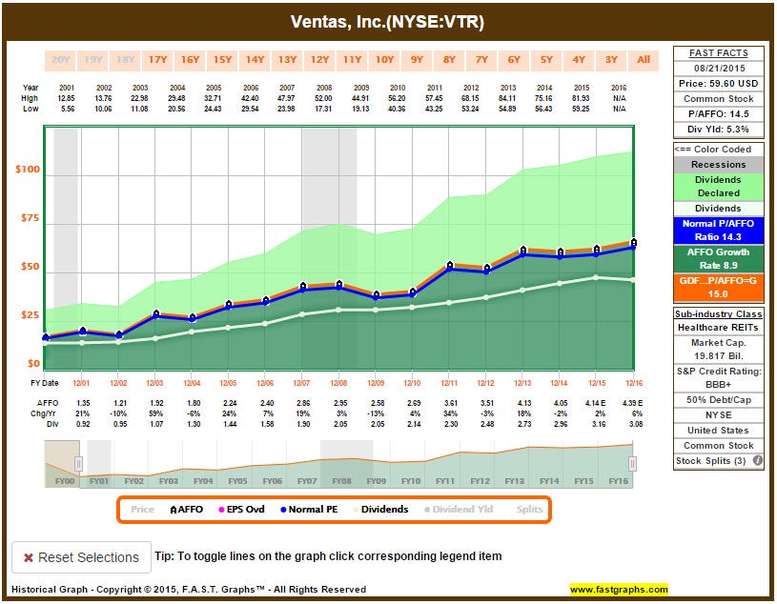Click the FAST FACTS header

tap(719, 53)
